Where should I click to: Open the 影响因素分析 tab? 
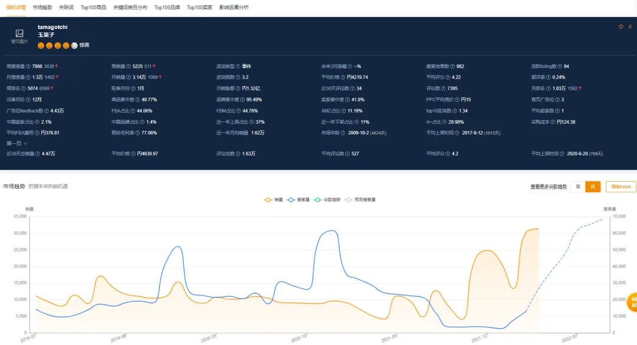coord(234,7)
